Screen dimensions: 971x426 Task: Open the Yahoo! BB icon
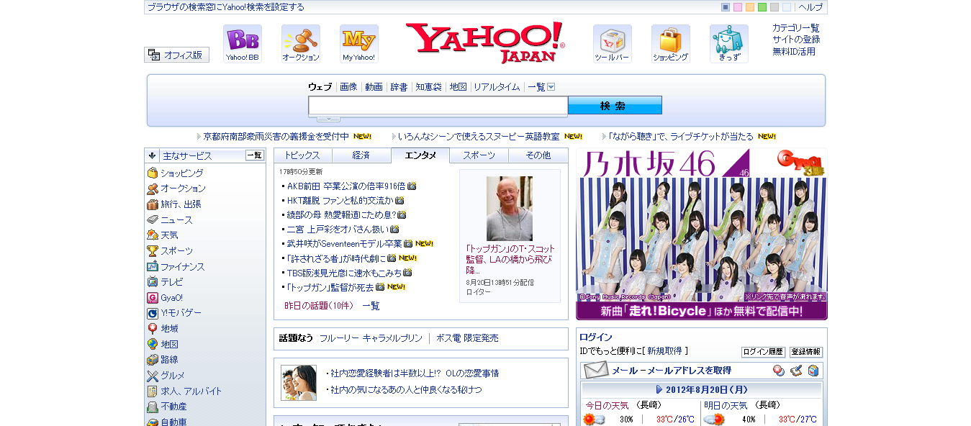[x=243, y=44]
